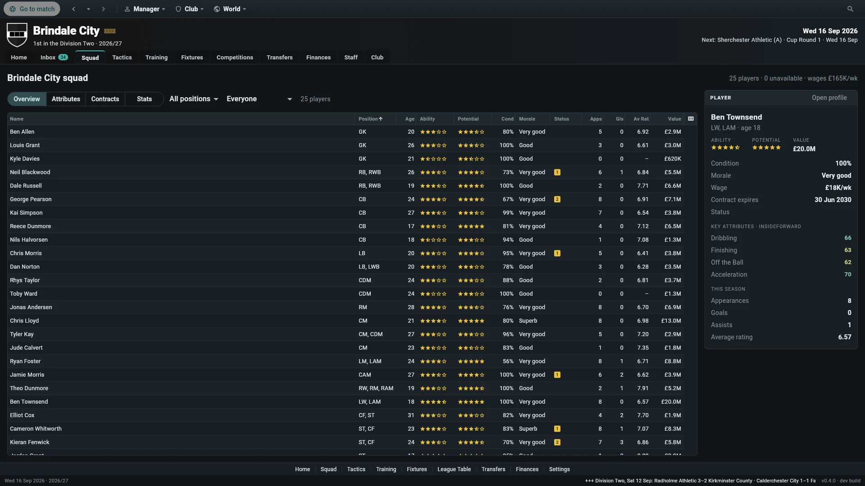The image size is (865, 486).
Task: Click Jamie Morris's yellow status badge
Action: [557, 375]
